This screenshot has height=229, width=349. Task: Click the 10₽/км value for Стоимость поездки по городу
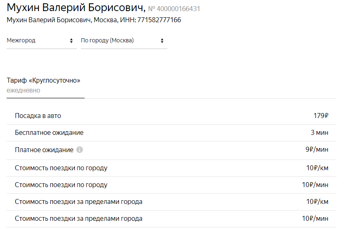tap(317, 168)
